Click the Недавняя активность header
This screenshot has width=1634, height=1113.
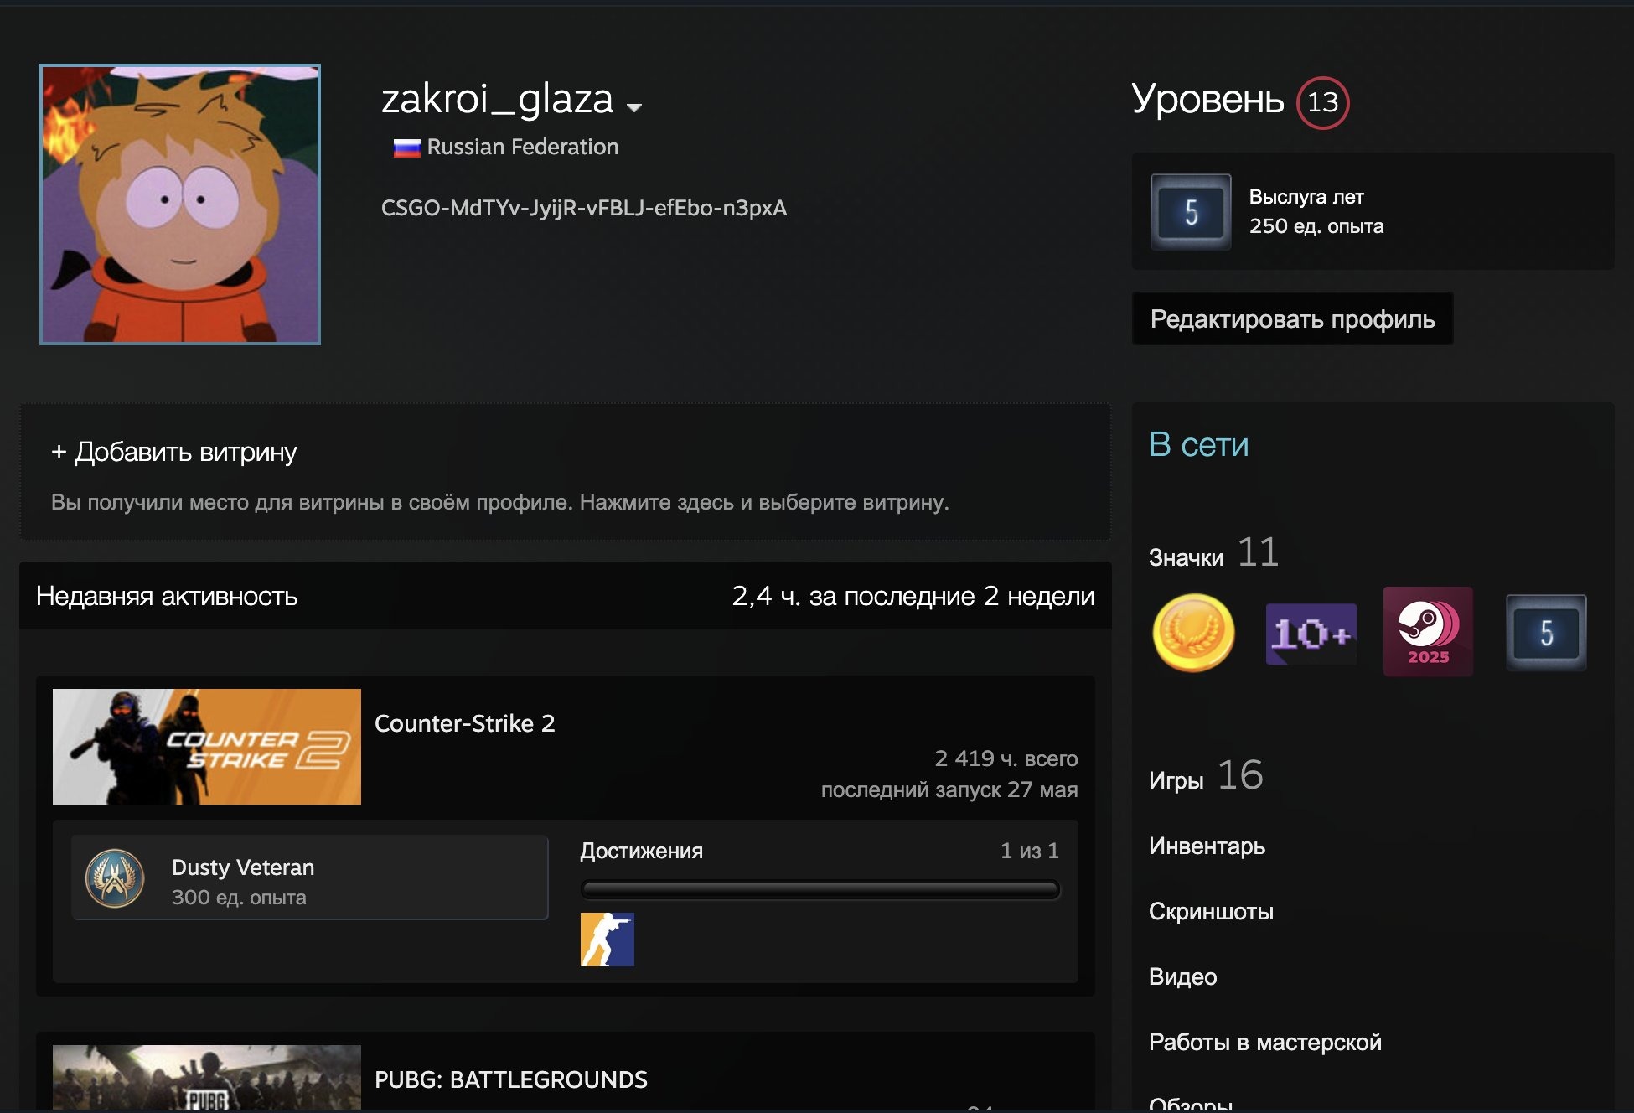tap(167, 596)
